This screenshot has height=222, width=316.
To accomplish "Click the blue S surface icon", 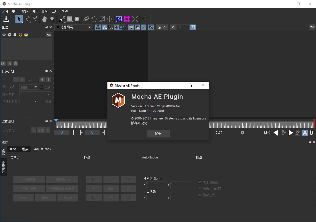I will pyautogui.click(x=119, y=19).
